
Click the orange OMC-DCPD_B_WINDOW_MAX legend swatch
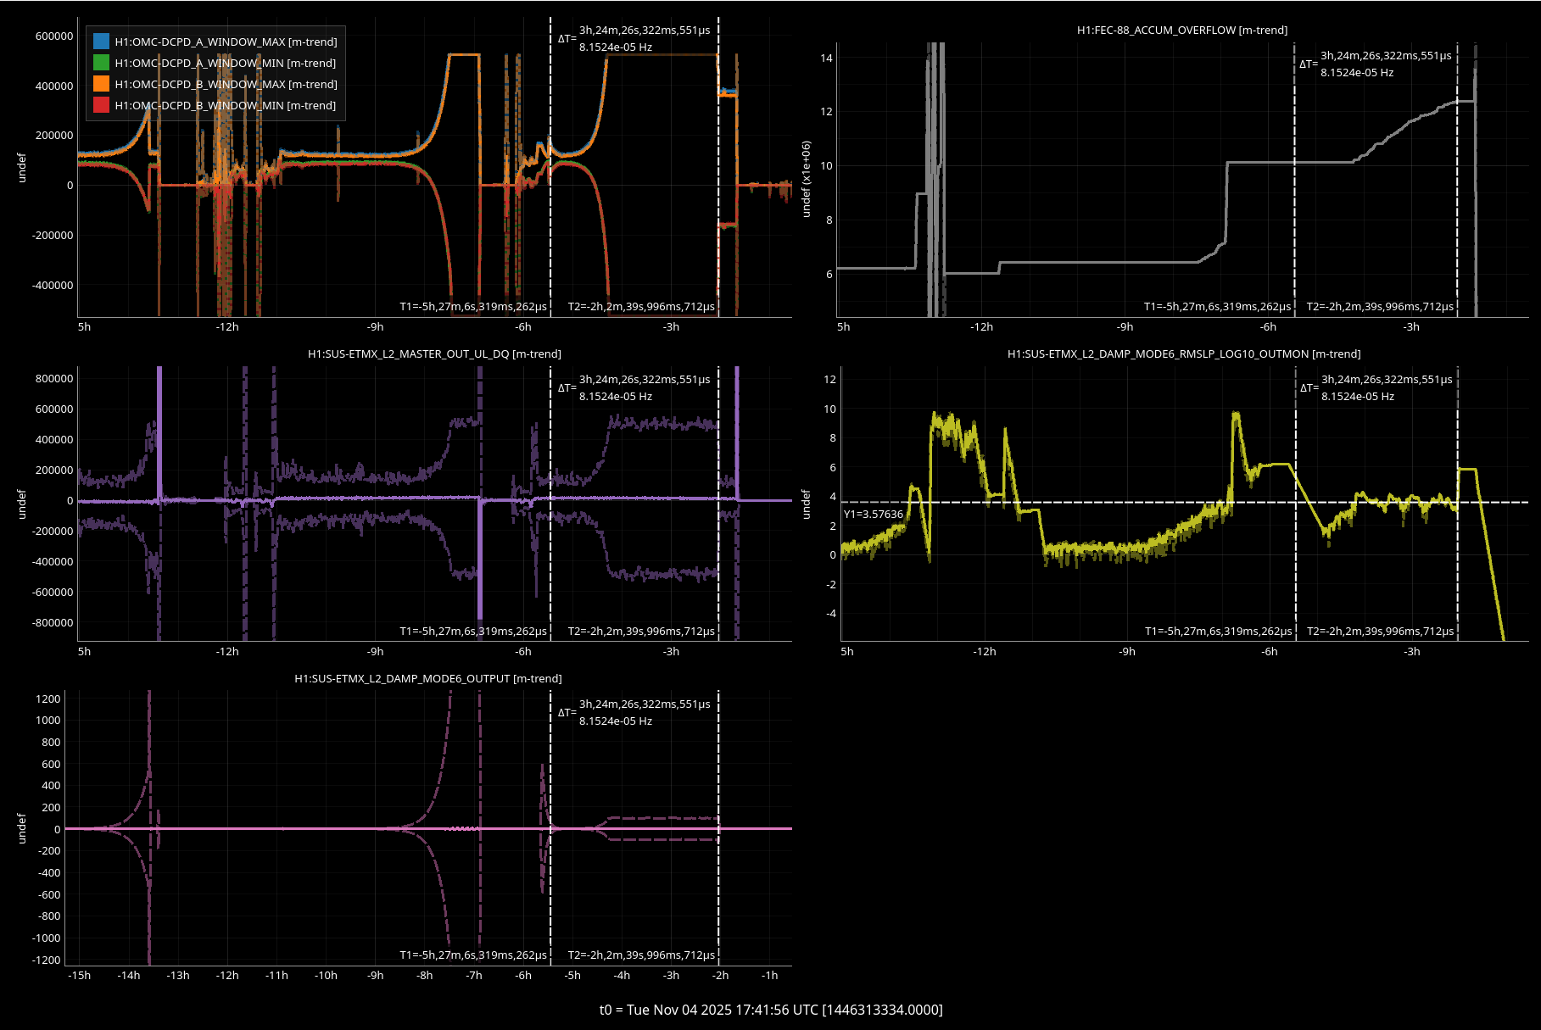click(101, 84)
